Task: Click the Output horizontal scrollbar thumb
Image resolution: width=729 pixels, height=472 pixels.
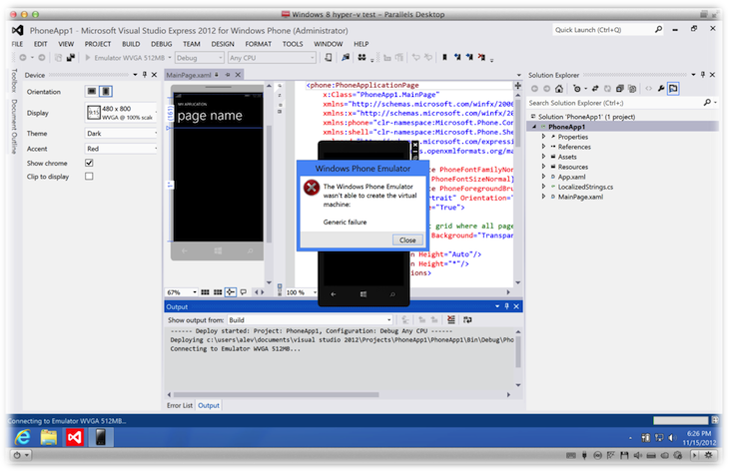Action: point(277,394)
